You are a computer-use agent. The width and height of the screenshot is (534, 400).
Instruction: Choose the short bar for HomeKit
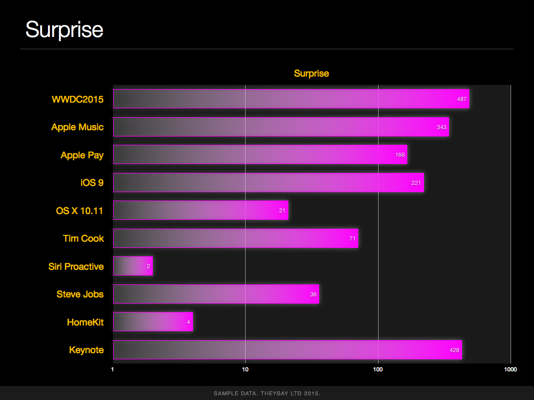[153, 322]
